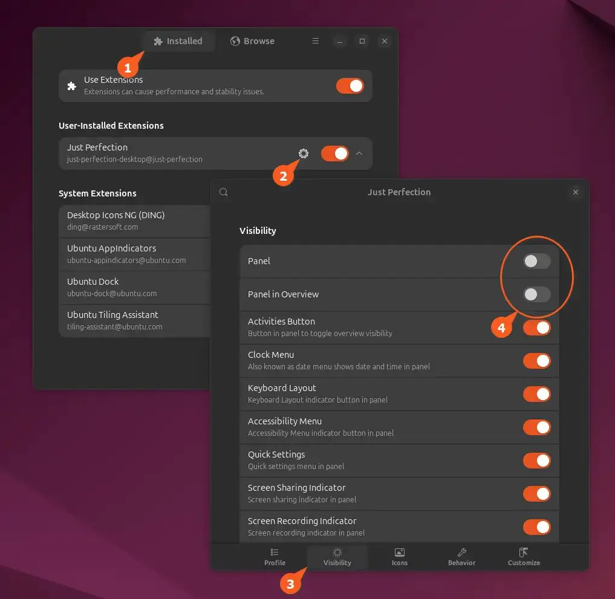Click the search icon in Just Perfection
This screenshot has width=615, height=599.
click(224, 192)
